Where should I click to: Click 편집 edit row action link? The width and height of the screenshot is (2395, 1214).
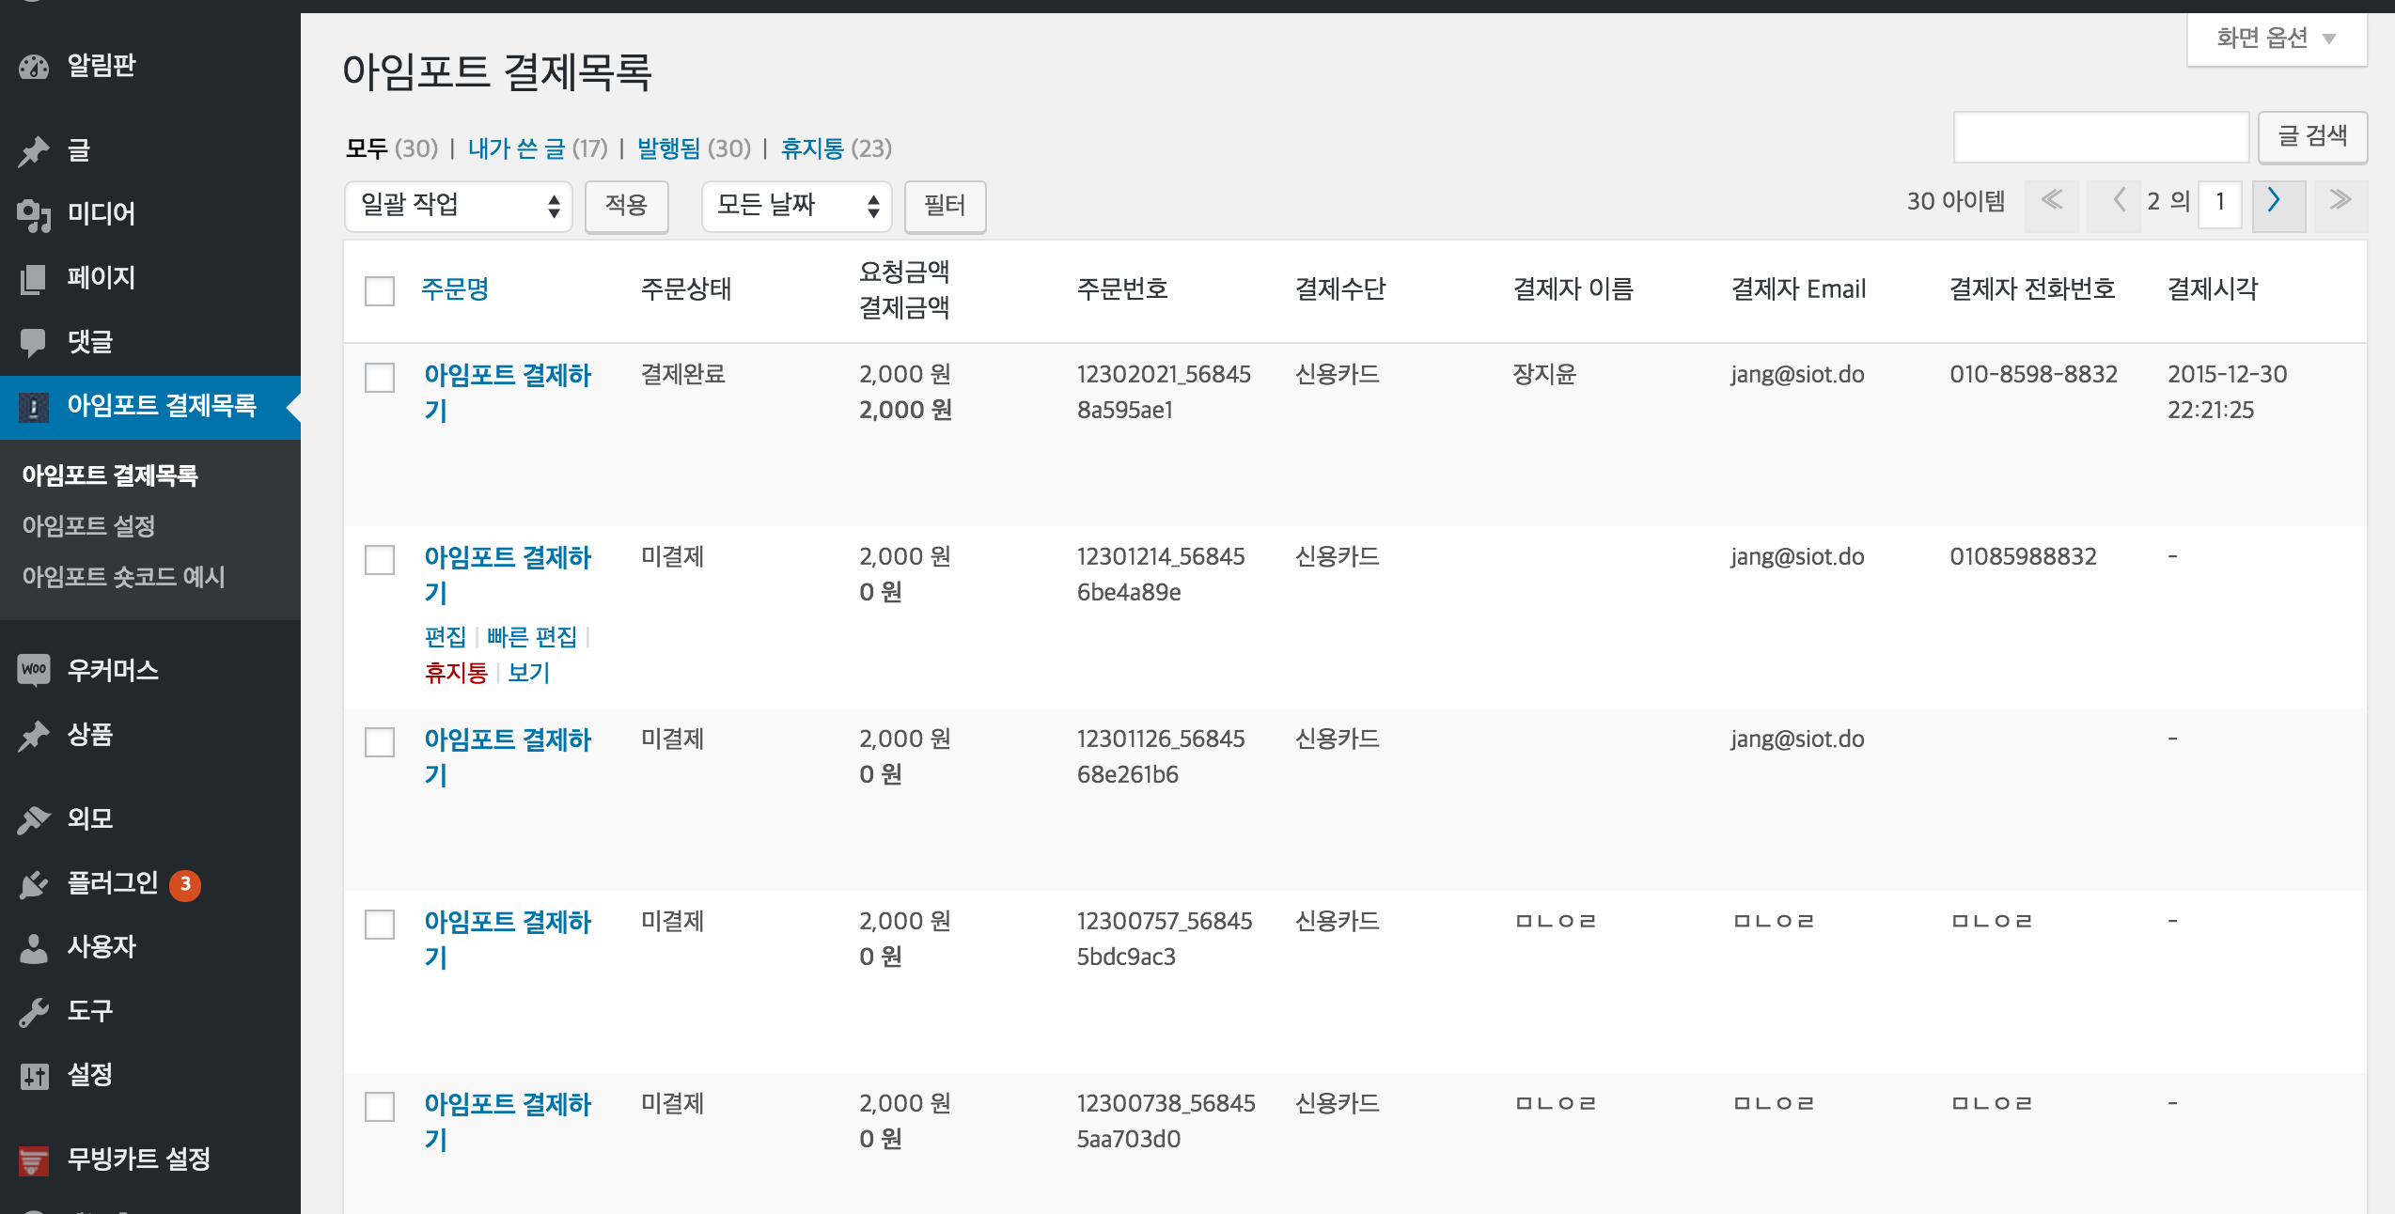[x=446, y=637]
